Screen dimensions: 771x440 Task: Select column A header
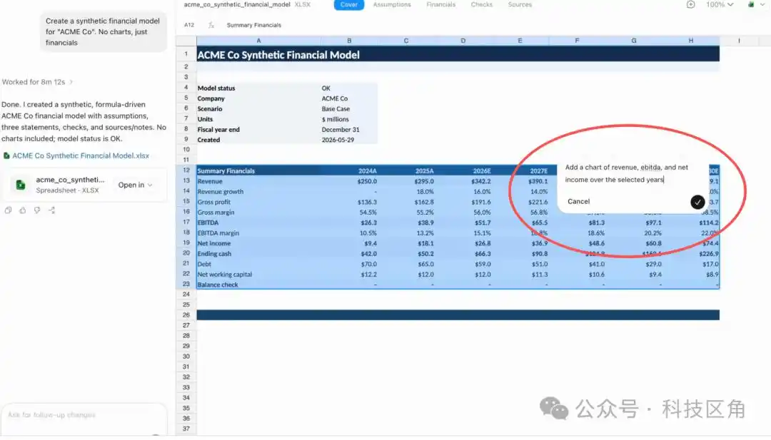(x=258, y=41)
